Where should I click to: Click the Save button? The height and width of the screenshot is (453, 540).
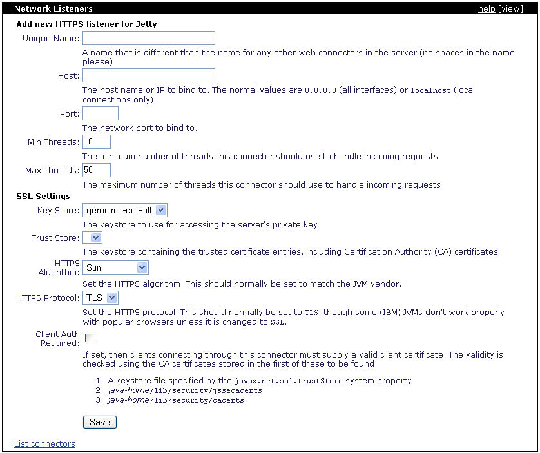point(100,422)
